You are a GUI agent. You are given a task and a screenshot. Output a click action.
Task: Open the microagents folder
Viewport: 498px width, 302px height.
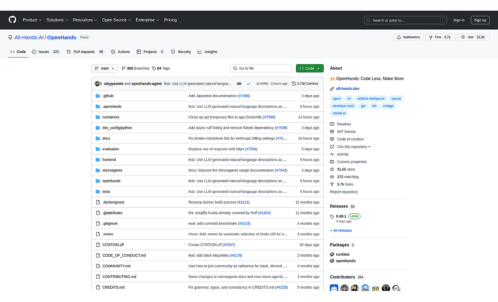(x=112, y=171)
